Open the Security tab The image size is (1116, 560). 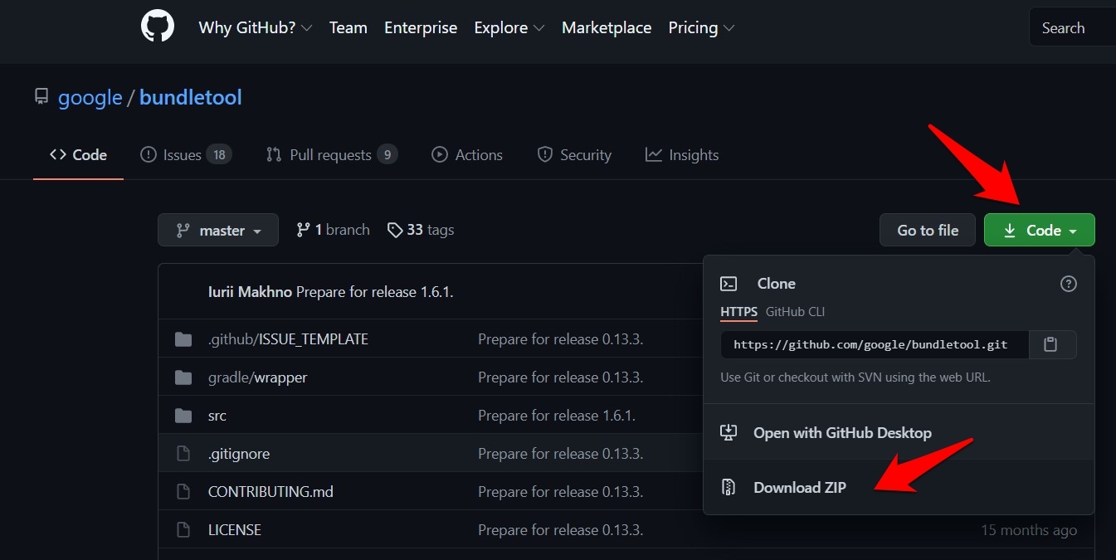[x=574, y=155]
